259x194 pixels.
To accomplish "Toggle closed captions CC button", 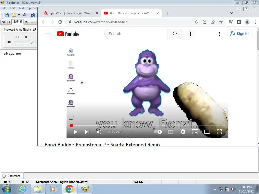I will [x=171, y=132].
